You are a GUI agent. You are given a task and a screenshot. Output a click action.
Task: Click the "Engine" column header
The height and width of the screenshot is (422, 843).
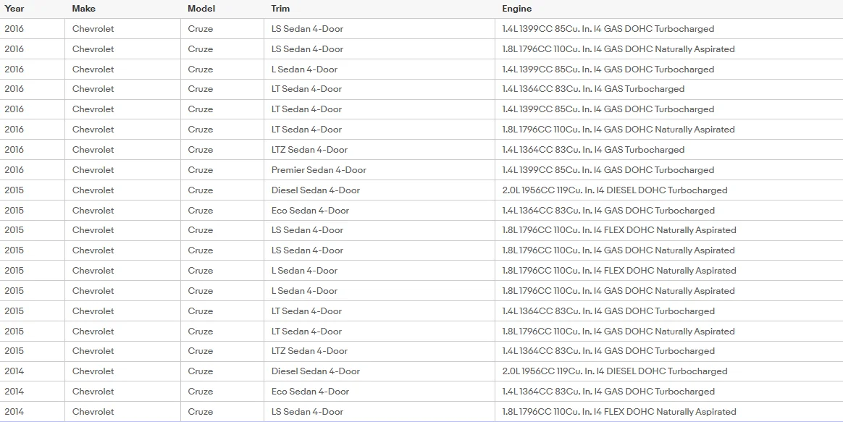[516, 9]
